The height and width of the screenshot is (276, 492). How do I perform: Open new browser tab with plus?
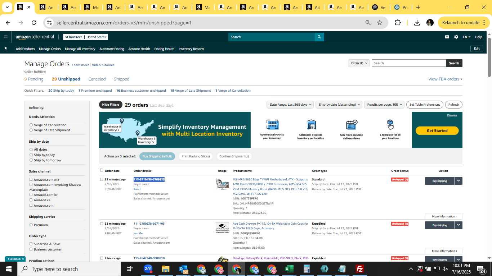pos(418,7)
